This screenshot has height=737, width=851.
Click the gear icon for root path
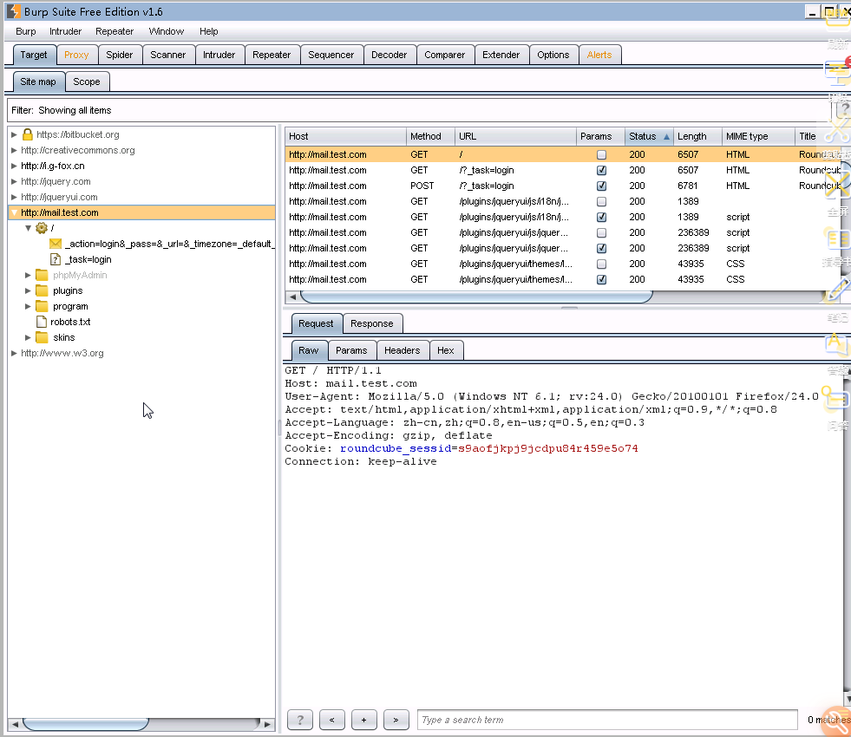click(41, 228)
